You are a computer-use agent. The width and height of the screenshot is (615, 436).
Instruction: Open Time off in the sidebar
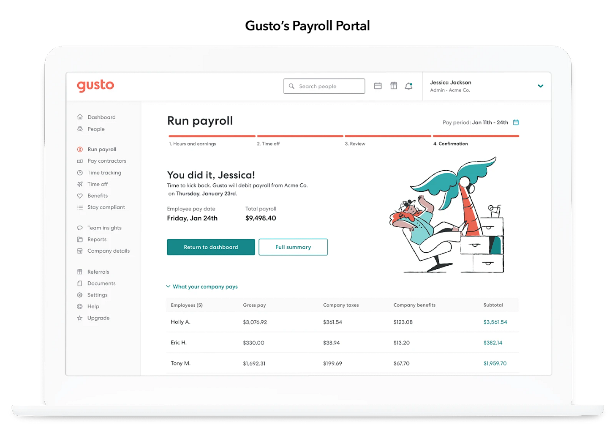pyautogui.click(x=98, y=184)
